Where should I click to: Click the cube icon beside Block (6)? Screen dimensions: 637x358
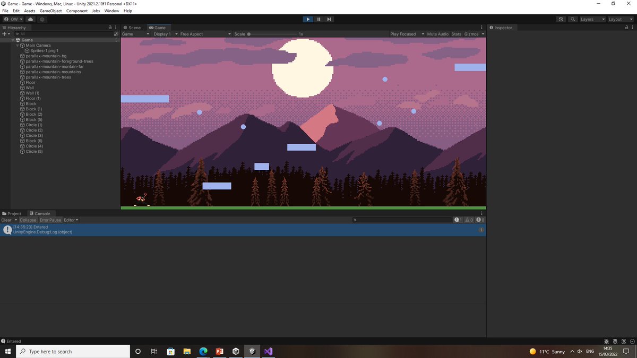[22, 141]
